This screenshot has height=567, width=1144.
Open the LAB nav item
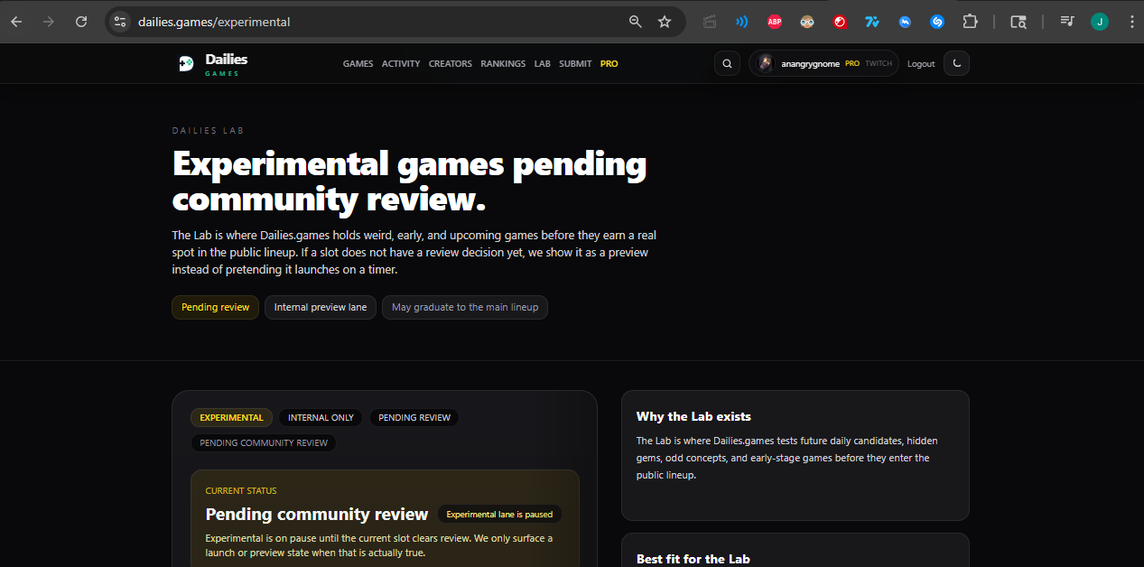[x=543, y=64]
